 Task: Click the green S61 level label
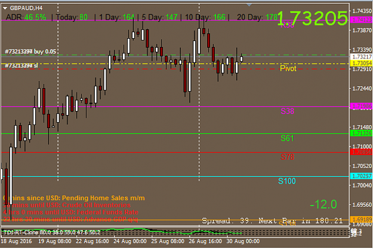pyautogui.click(x=287, y=138)
